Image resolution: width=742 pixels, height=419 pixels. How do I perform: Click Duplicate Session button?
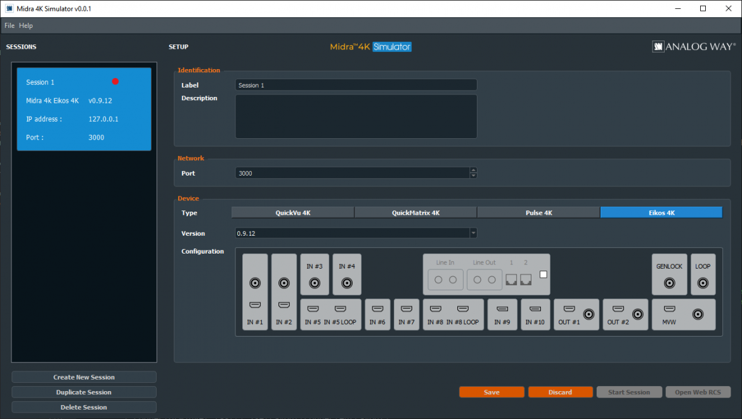[84, 392]
